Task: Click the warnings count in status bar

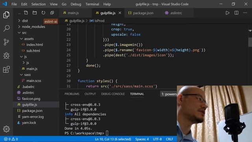Action: coord(15,139)
